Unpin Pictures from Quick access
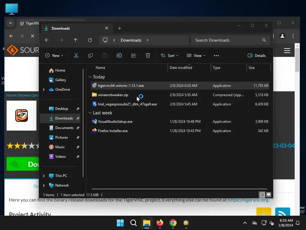 point(78,137)
